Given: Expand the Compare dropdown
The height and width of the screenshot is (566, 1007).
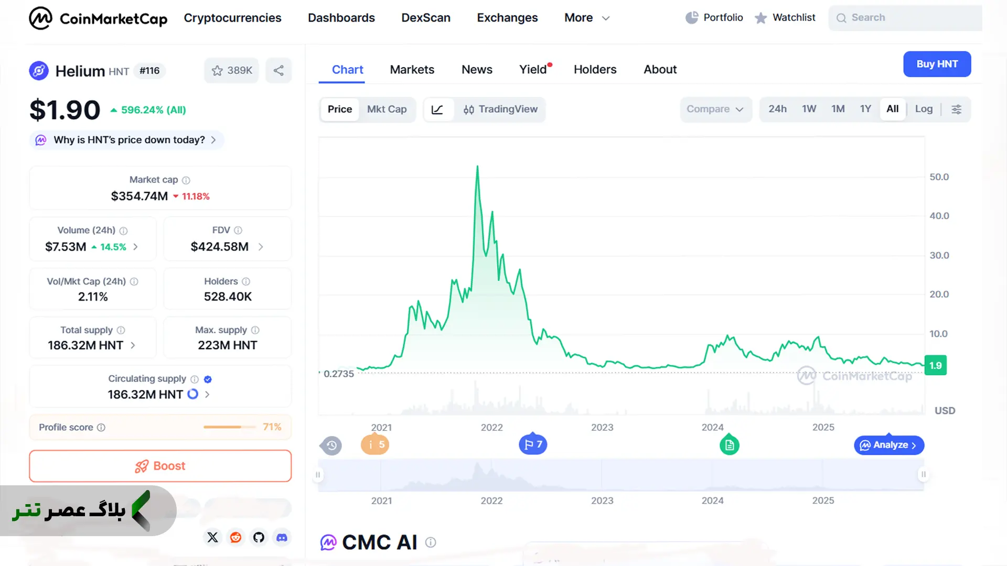Looking at the screenshot, I should coord(715,109).
